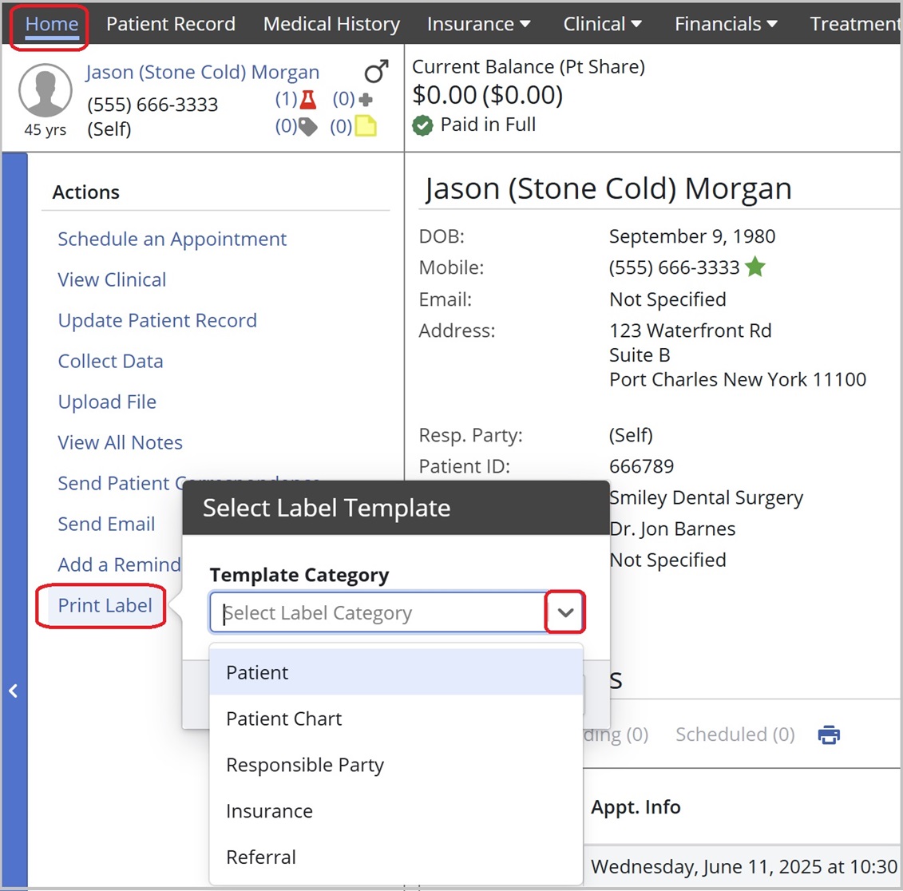
Task: Open the yellow sticky note icon
Action: point(366,126)
